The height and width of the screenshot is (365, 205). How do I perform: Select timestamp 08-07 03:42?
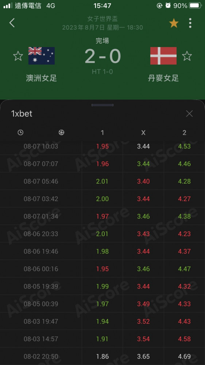point(41,199)
